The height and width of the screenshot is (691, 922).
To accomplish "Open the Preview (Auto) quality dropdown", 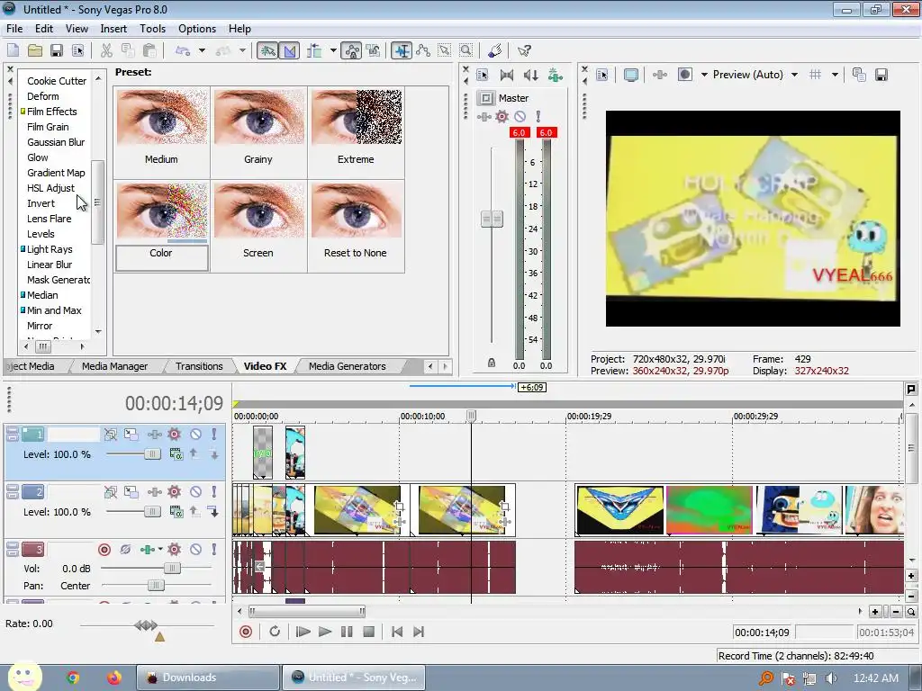I will point(794,75).
